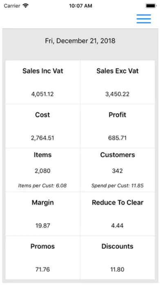Open the Reduce To Clear tile

click(x=118, y=214)
